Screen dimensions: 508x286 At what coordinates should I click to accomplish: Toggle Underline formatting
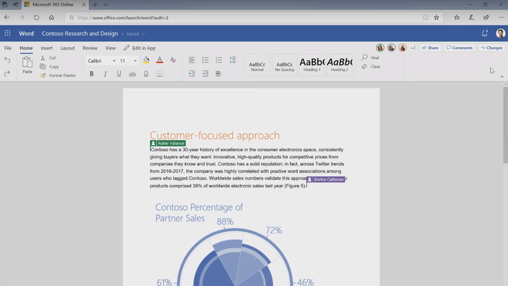coord(119,74)
